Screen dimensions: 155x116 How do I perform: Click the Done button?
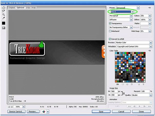(141, 112)
